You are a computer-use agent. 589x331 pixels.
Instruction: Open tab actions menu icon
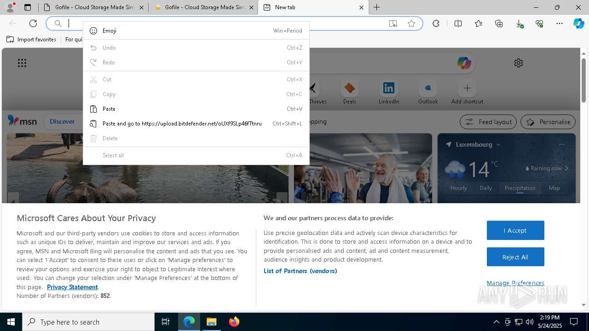click(28, 7)
